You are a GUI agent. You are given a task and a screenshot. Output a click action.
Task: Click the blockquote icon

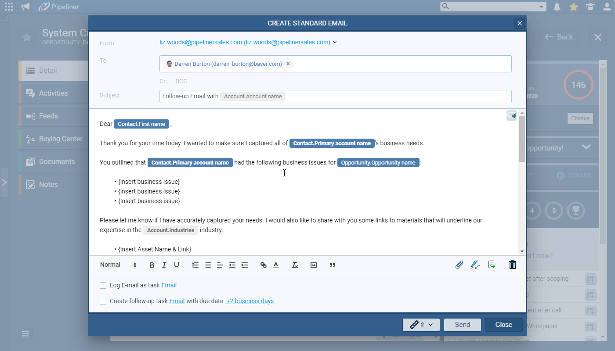[333, 265]
